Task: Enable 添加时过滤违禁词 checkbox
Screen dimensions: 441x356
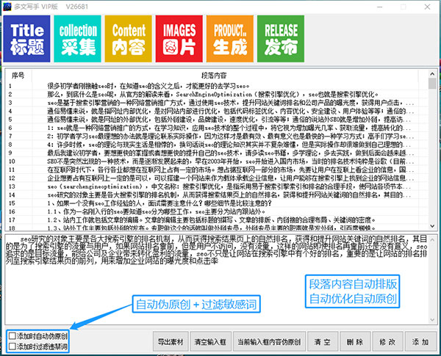Action: (x=12, y=346)
